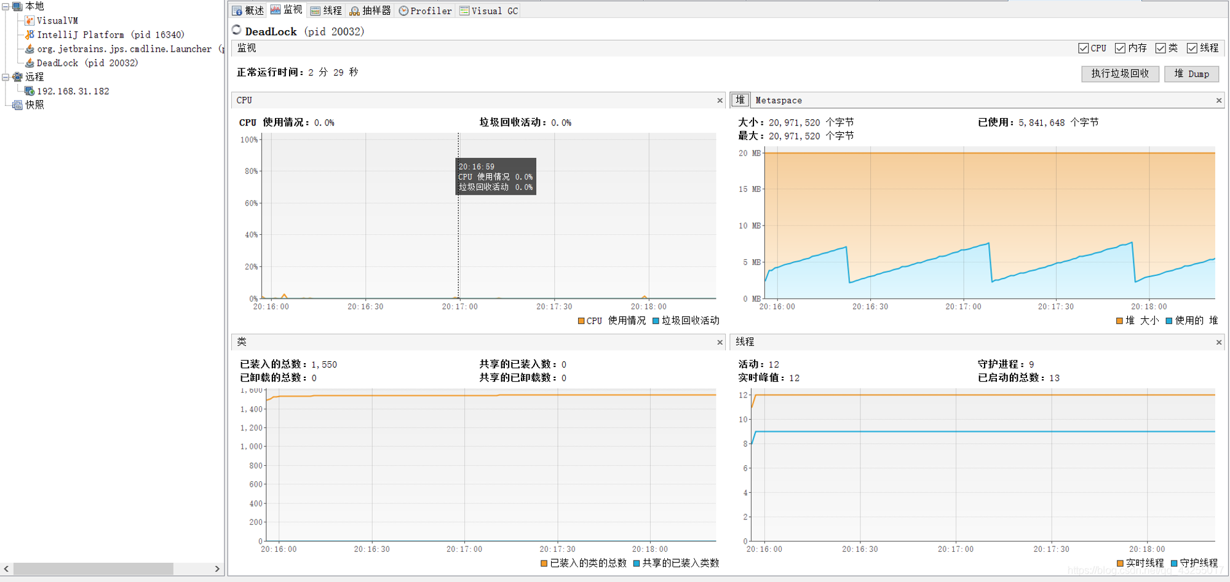
Task: Click the sidebar horizontal scrollbar thumb
Action: click(x=93, y=569)
